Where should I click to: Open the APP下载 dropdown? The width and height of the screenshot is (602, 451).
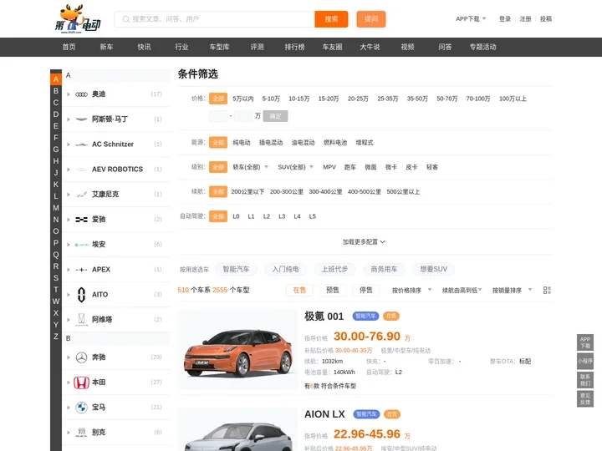coord(471,18)
